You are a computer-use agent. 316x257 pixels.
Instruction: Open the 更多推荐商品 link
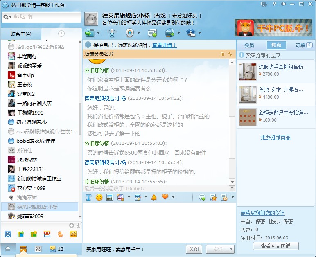click(x=275, y=138)
